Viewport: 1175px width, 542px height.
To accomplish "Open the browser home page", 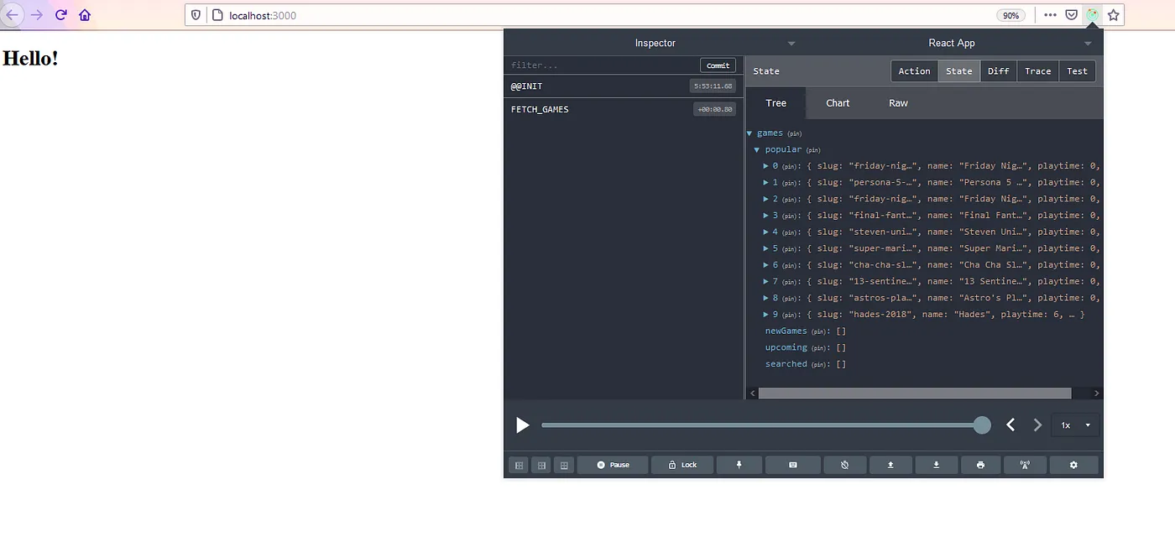I will pyautogui.click(x=85, y=15).
